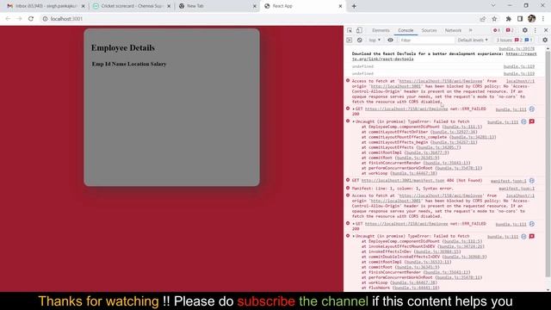The image size is (551, 310).
Task: Open manifest.json:1 source link of 404 row
Action: coord(509,181)
